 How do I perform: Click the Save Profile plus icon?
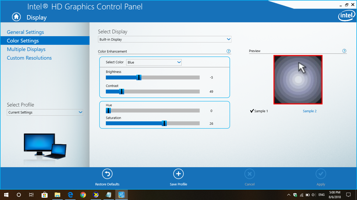point(179,174)
